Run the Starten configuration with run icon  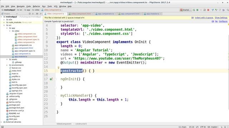click(194, 10)
